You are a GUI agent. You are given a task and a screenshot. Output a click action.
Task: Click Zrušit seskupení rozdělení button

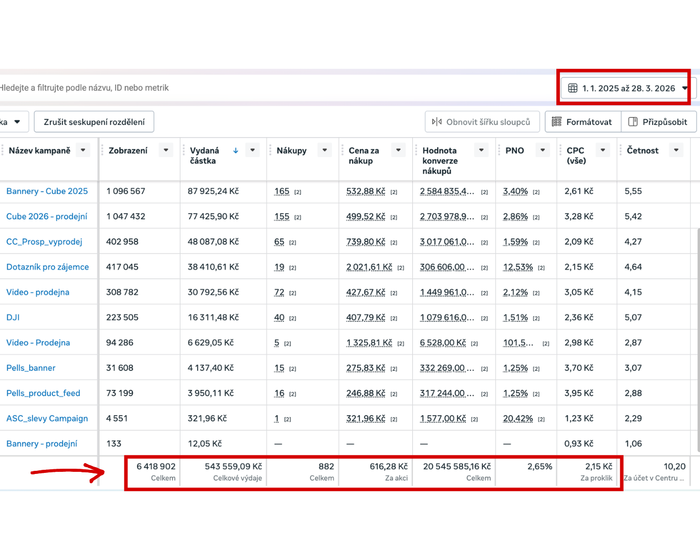coord(94,122)
